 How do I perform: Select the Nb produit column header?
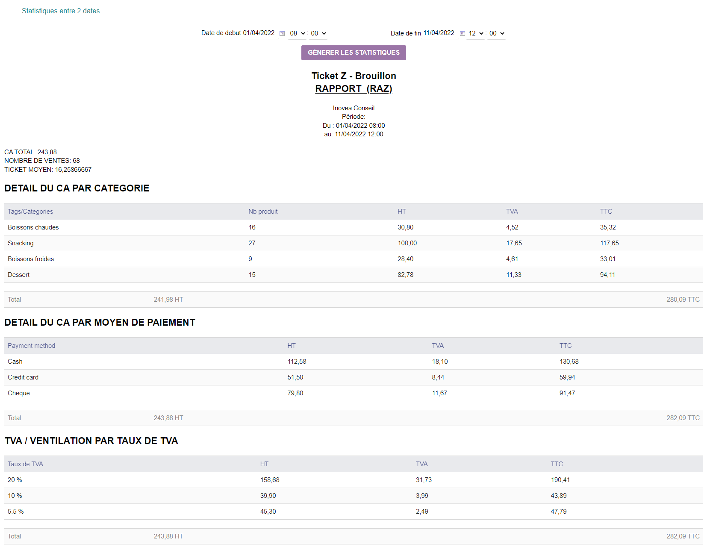coord(263,212)
